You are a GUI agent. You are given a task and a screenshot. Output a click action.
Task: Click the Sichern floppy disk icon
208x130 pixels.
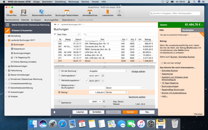pos(24,12)
